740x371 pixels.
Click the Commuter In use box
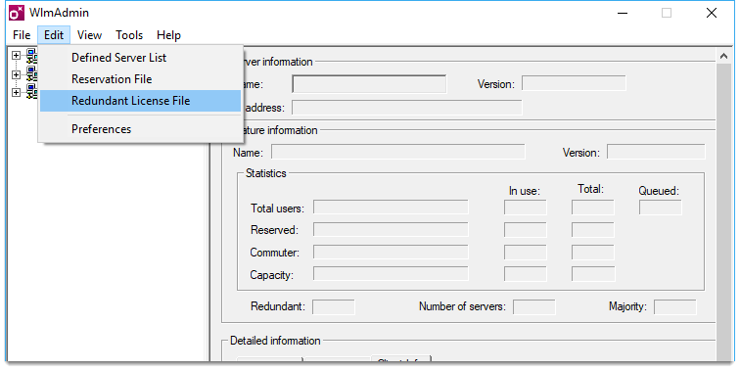(526, 252)
